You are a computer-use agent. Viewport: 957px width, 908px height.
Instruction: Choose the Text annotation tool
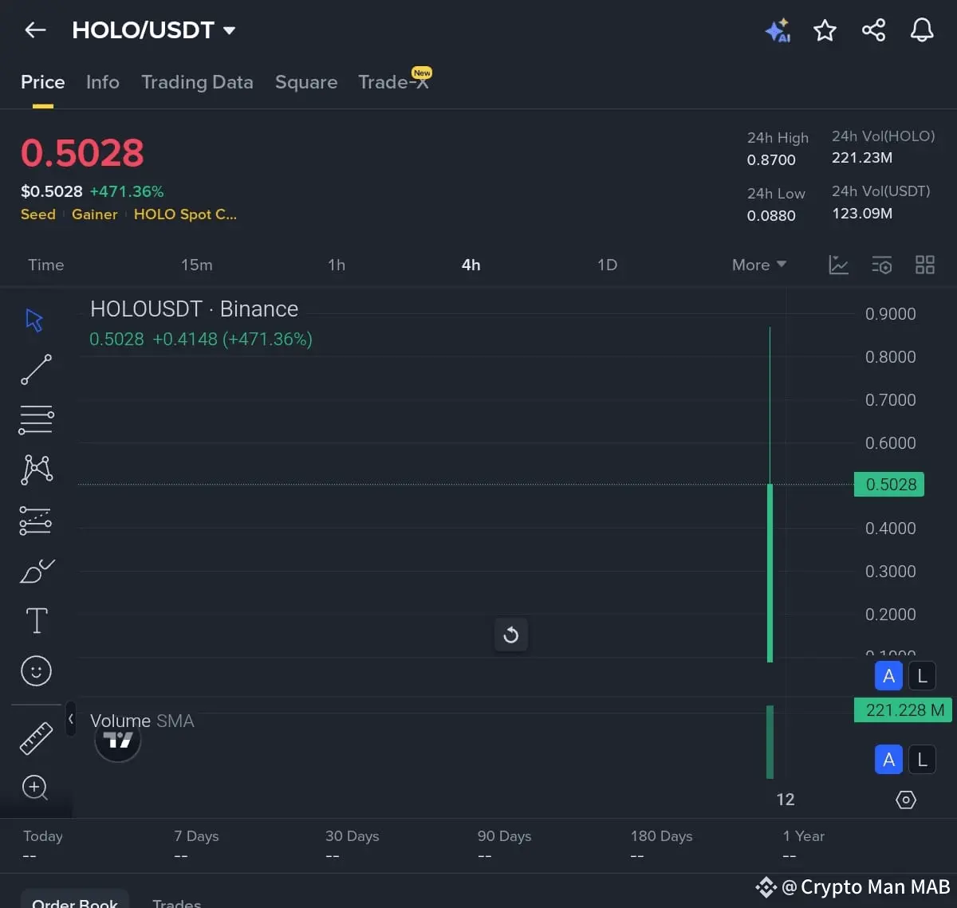[37, 620]
